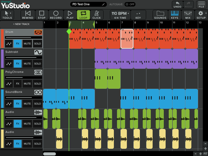This screenshot has height=156, width=208.
Task: Click the + NEW TRACK button
Action: [22, 24]
